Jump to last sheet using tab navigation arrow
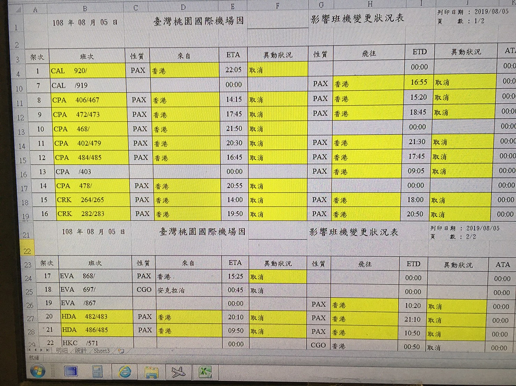This screenshot has height=386, width=516. pyautogui.click(x=47, y=350)
